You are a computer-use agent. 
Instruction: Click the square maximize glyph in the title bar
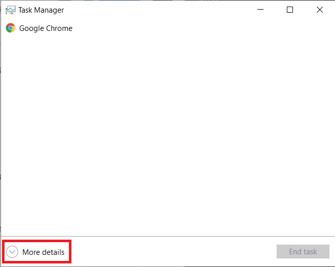(290, 10)
